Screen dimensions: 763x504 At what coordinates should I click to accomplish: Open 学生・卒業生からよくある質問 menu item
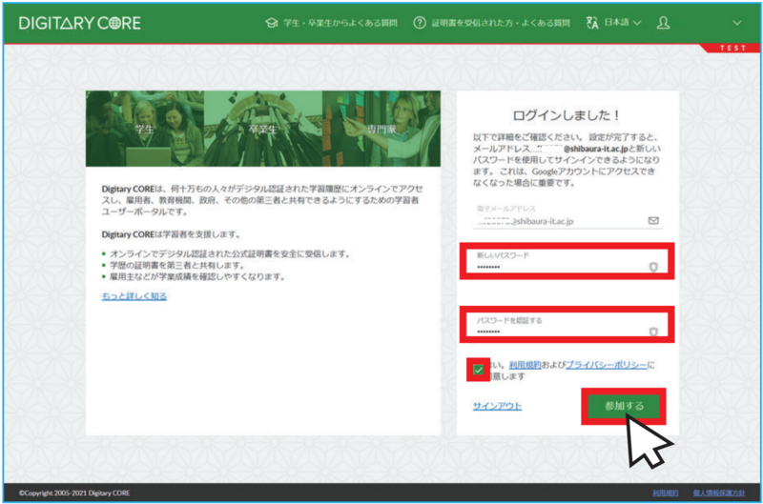coord(340,22)
